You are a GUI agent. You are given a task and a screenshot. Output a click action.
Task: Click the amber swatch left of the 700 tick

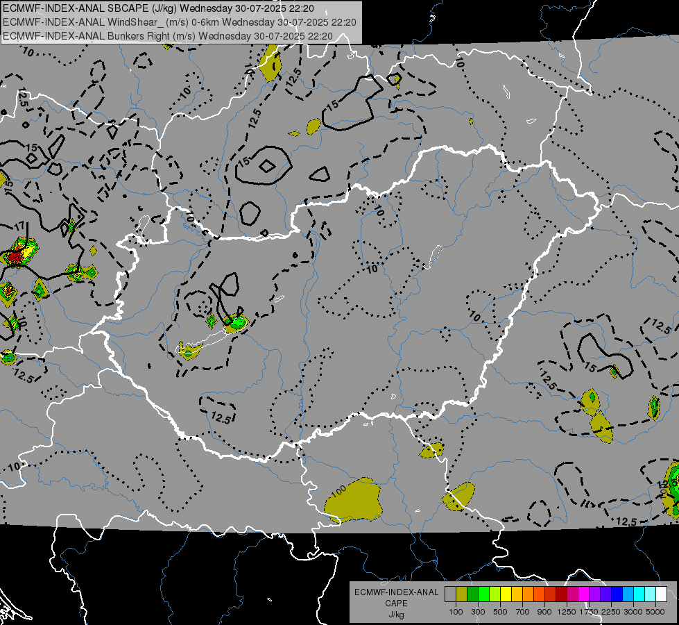(517, 594)
